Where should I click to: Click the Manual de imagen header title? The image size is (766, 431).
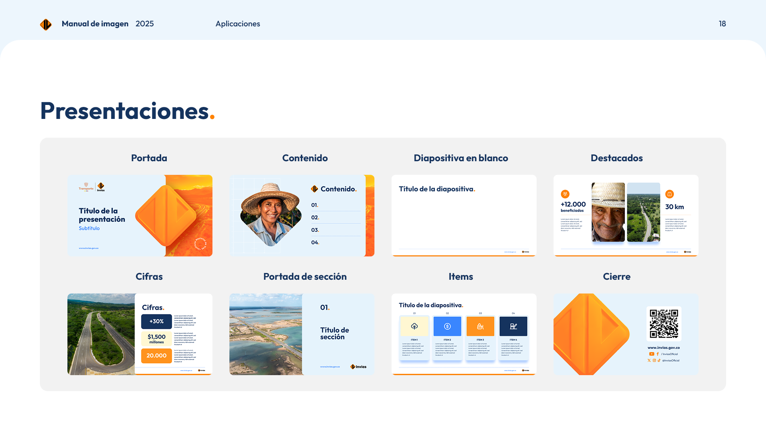click(95, 24)
